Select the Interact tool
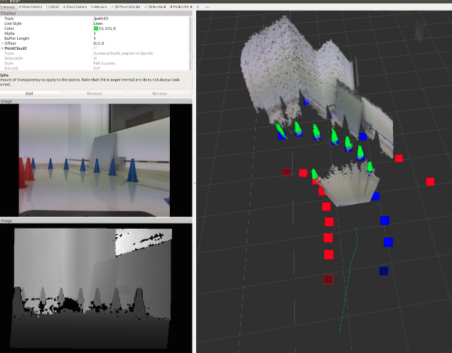The width and height of the screenshot is (452, 353). click(8, 6)
